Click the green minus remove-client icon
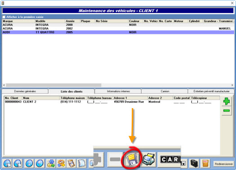Viewport: 236px width, 170px height. (227, 110)
